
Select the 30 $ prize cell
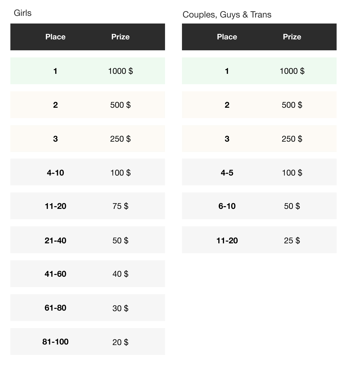pos(120,308)
